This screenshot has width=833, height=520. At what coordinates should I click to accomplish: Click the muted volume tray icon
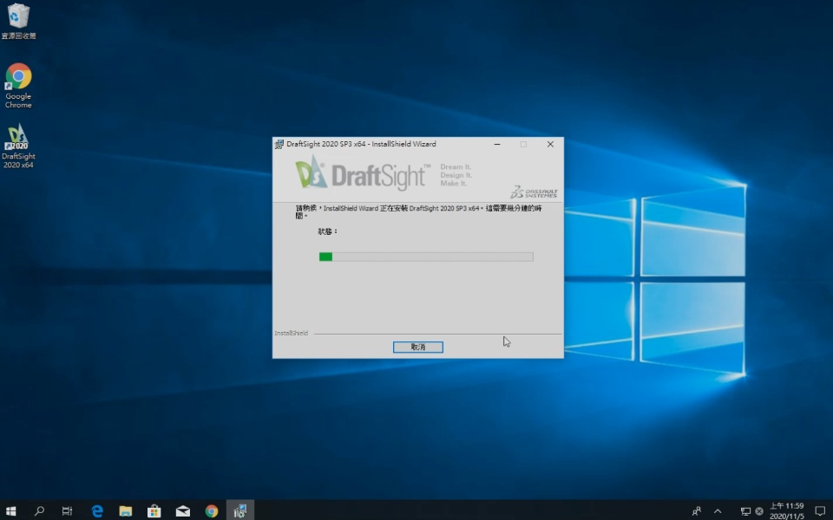pyautogui.click(x=759, y=511)
